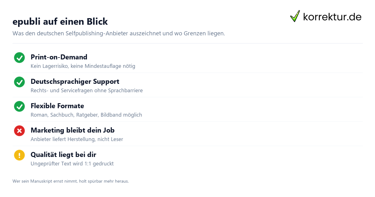Click the title epubli auf einen Blick
Screen dimensions: 375x197
[60, 22]
